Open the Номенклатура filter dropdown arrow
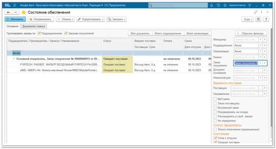The width and height of the screenshot is (276, 149). pos(261,78)
